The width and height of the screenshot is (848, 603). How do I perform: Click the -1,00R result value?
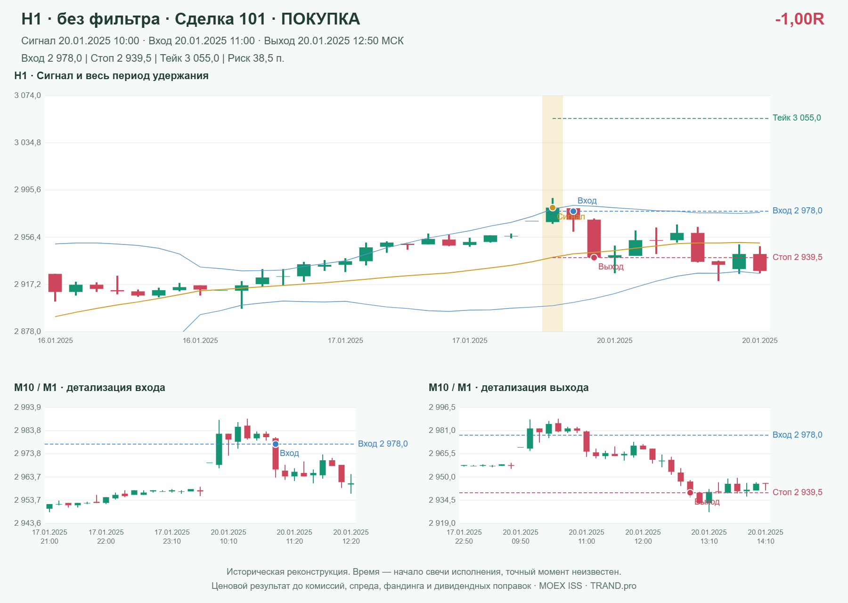(799, 19)
